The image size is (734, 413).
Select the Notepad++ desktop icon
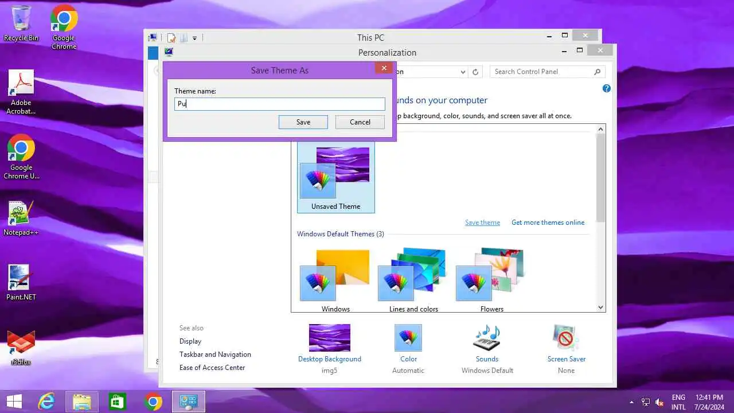21,218
